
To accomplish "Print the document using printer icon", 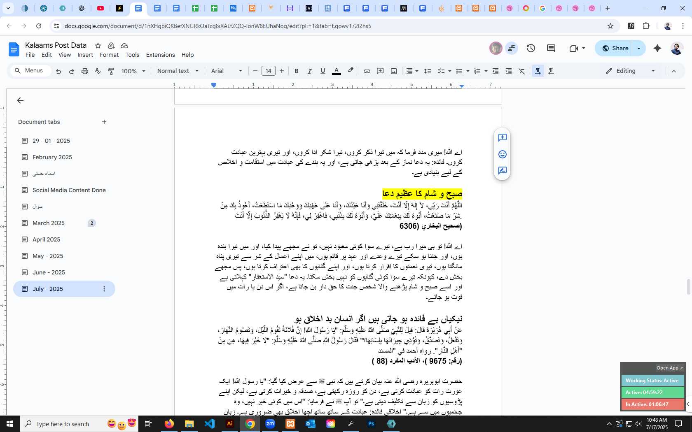I will pos(85,71).
